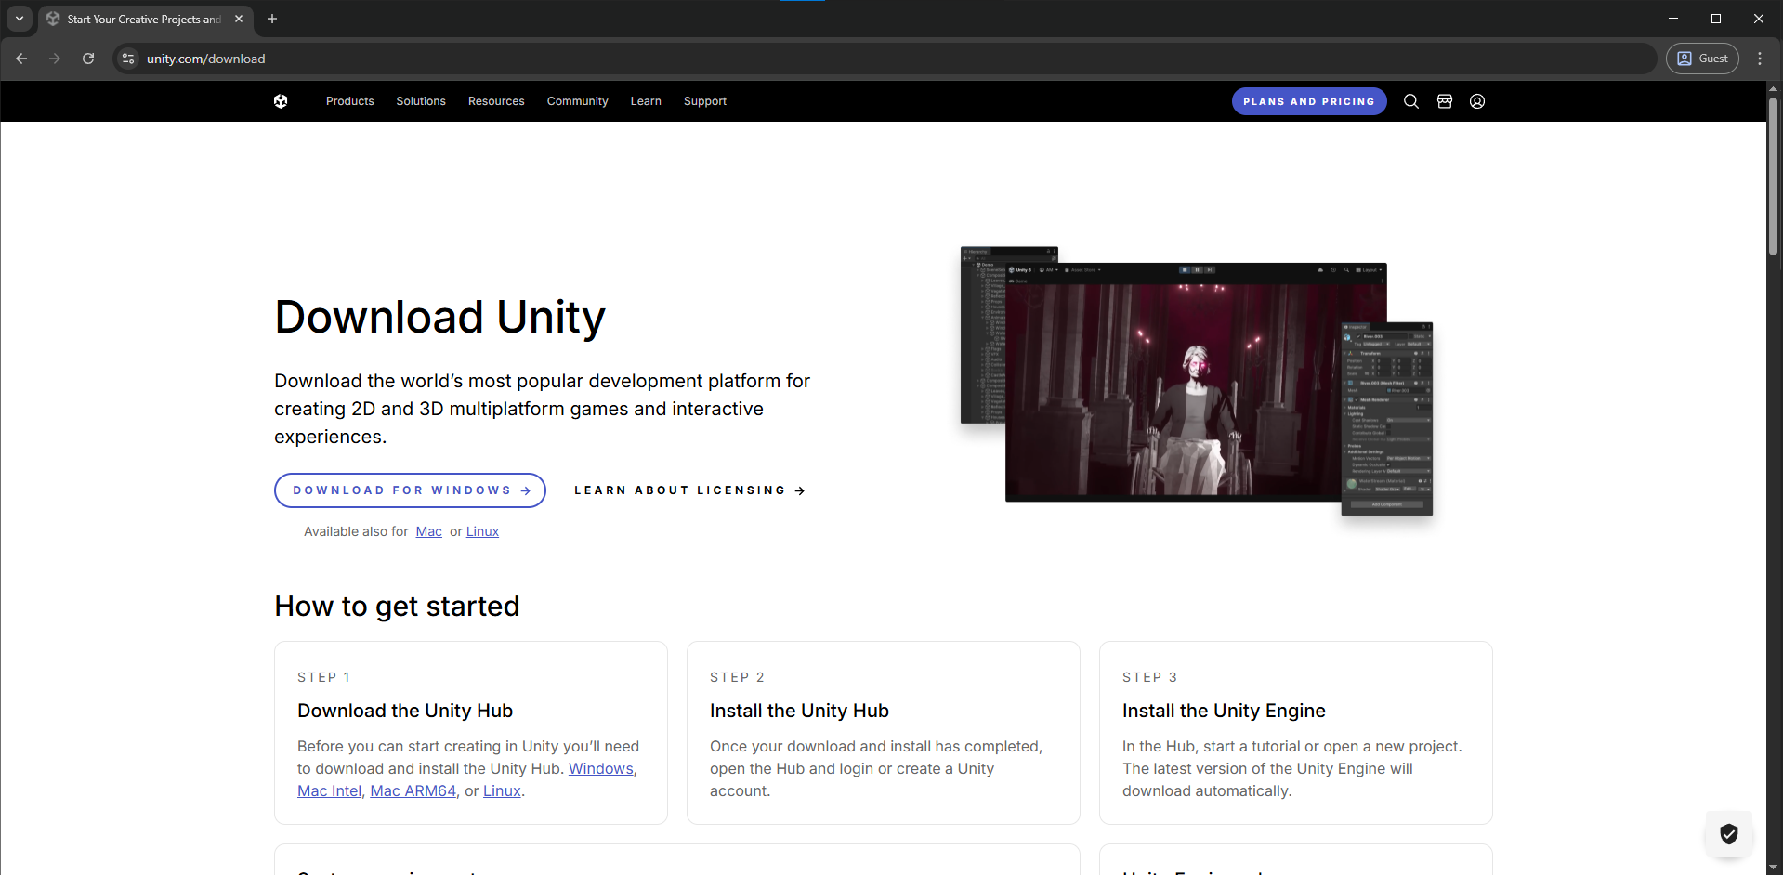Click the Mac ARM64 link in Step 1
This screenshot has height=875, width=1783.
tap(413, 790)
